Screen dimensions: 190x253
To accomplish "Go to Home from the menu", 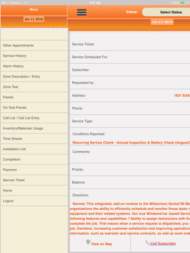I will pos(34,191).
